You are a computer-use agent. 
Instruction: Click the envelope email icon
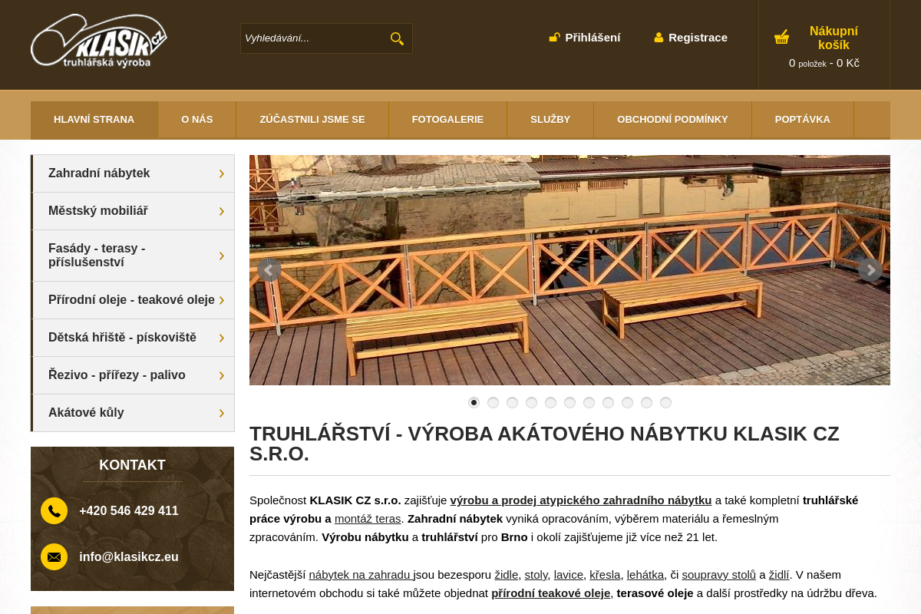[x=54, y=557]
